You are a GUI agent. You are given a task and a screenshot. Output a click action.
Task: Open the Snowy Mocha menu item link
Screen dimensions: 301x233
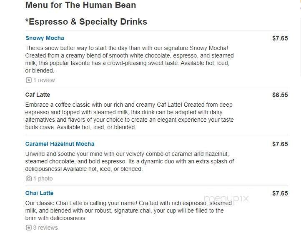45,38
